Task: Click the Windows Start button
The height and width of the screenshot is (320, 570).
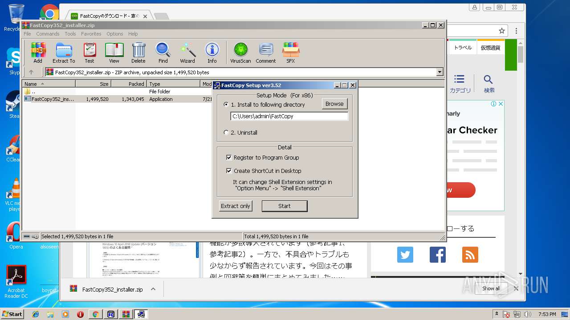Action: [x=12, y=314]
